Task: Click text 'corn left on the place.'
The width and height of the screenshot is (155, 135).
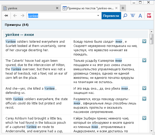Action: coord(22,78)
